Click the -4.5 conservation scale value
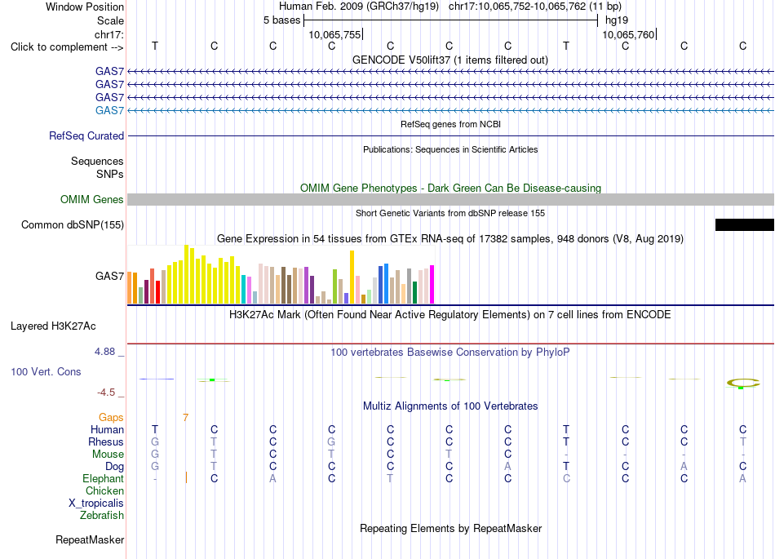Image resolution: width=775 pixels, height=559 pixels. pyautogui.click(x=106, y=392)
